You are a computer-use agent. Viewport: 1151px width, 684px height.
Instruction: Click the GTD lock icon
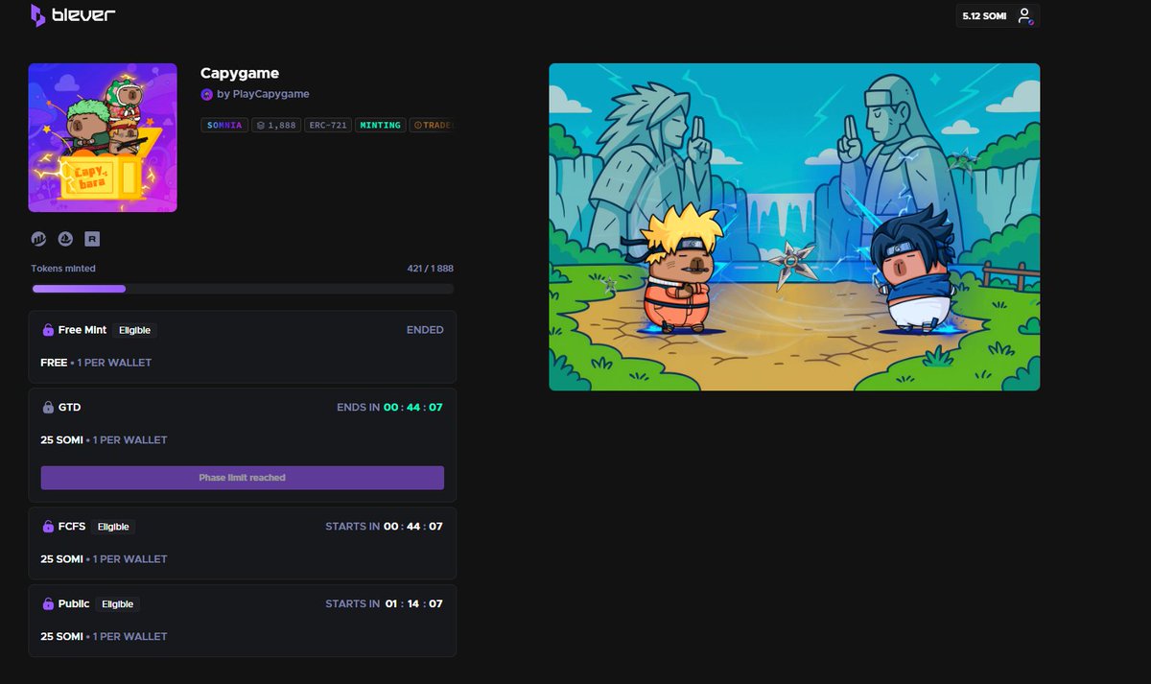[48, 408]
